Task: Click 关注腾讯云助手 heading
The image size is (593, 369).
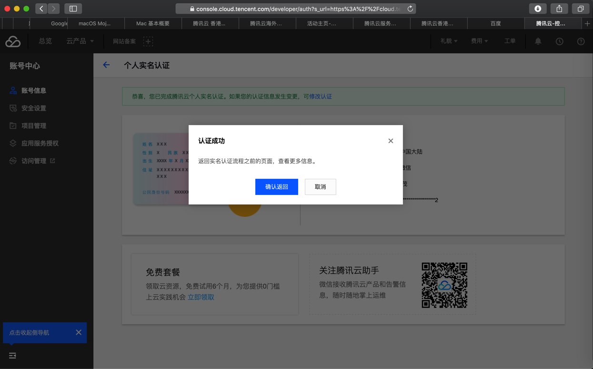Action: 349,271
